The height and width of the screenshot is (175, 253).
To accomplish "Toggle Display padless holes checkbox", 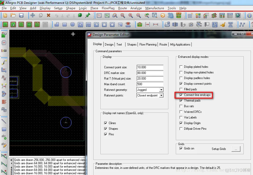I will point(181,78).
